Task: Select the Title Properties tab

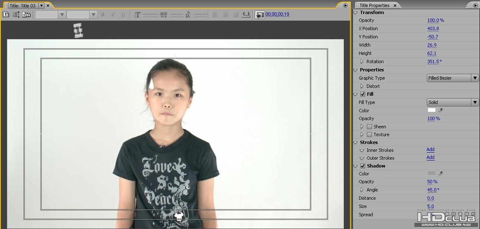Action: click(x=374, y=5)
